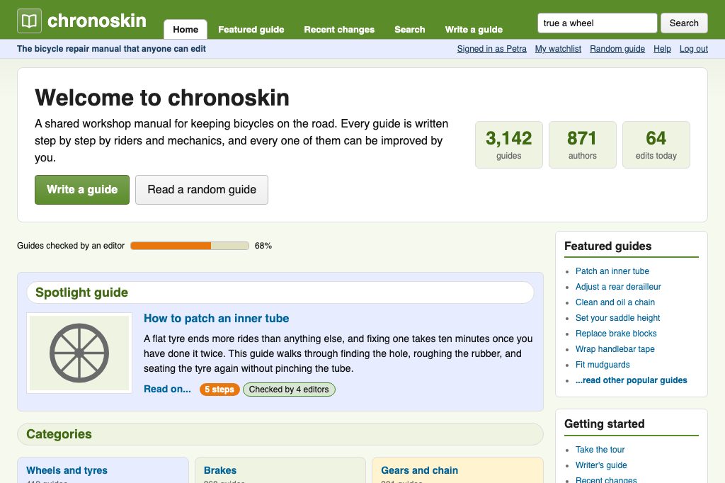Select the Home tab

[185, 30]
